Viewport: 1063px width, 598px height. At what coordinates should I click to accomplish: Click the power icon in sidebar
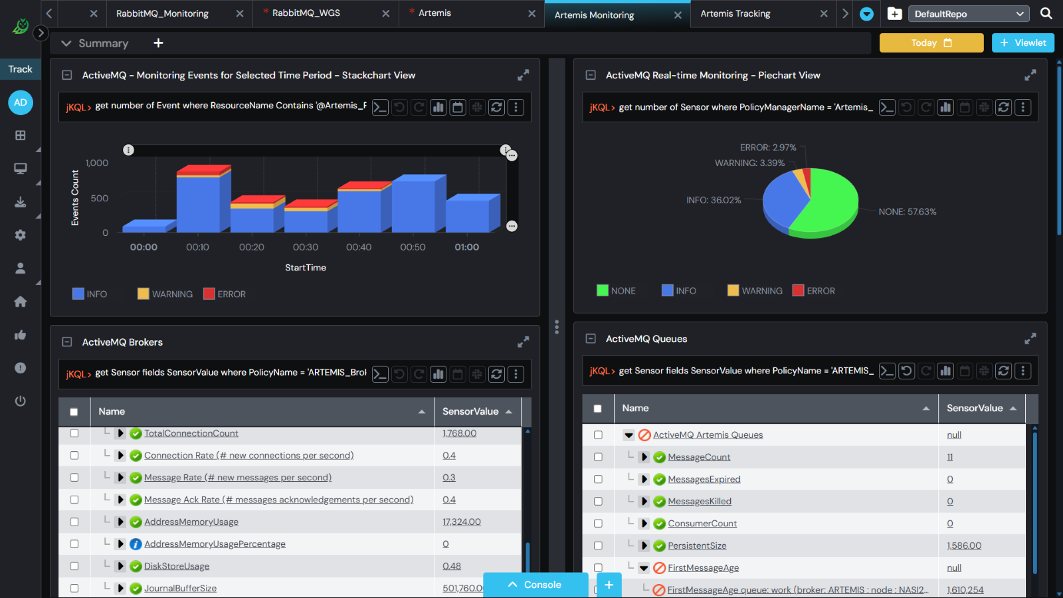pyautogui.click(x=21, y=401)
